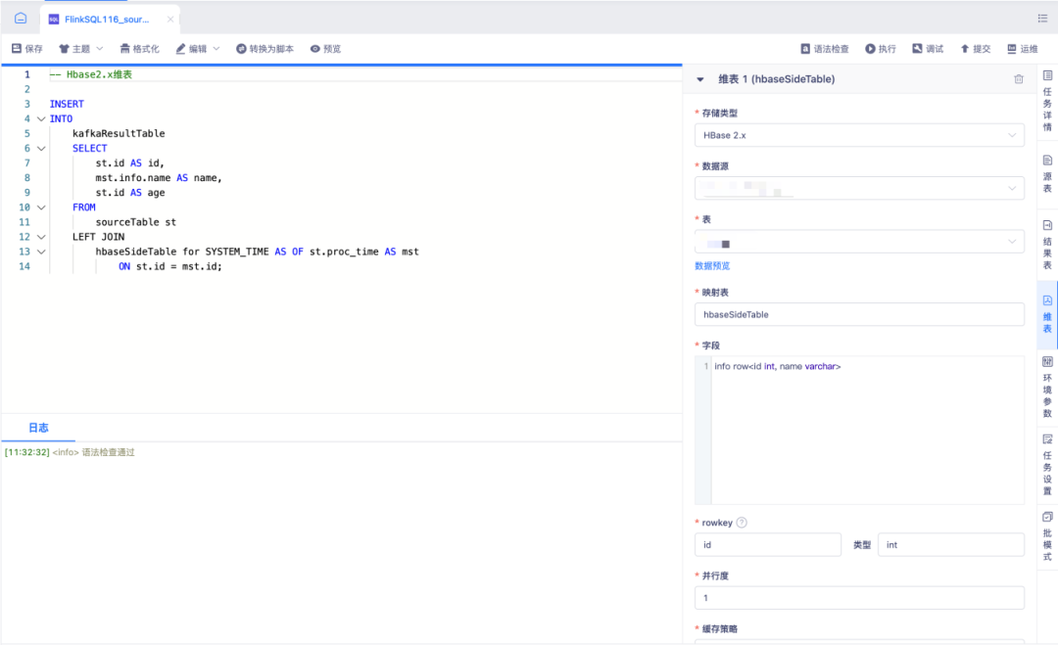Click the 执行 execute button
This screenshot has height=645, width=1058.
(x=881, y=49)
